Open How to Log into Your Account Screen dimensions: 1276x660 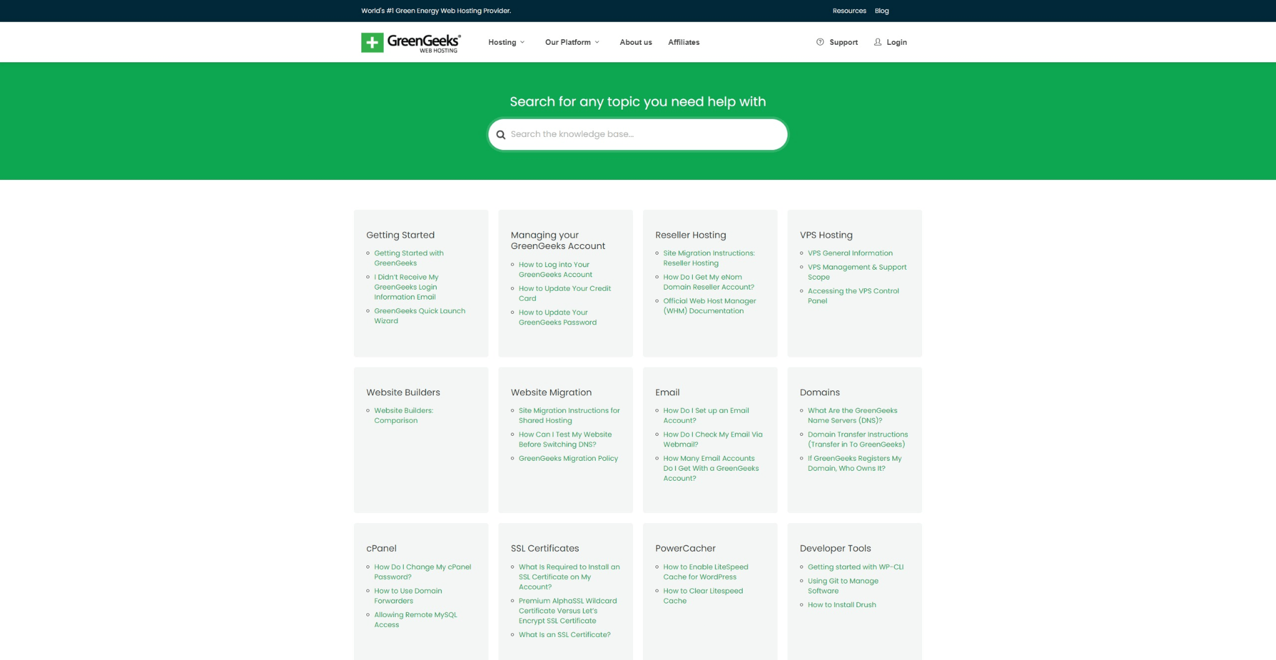555,270
